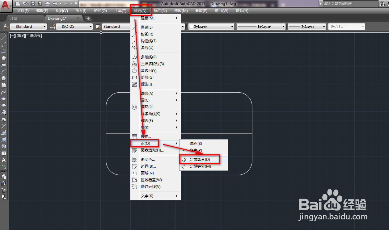Click the Save icon in quick access
The width and height of the screenshot is (389, 230).
click(33, 4)
